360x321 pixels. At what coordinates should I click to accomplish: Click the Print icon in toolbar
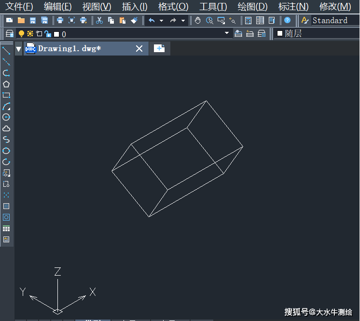point(60,20)
